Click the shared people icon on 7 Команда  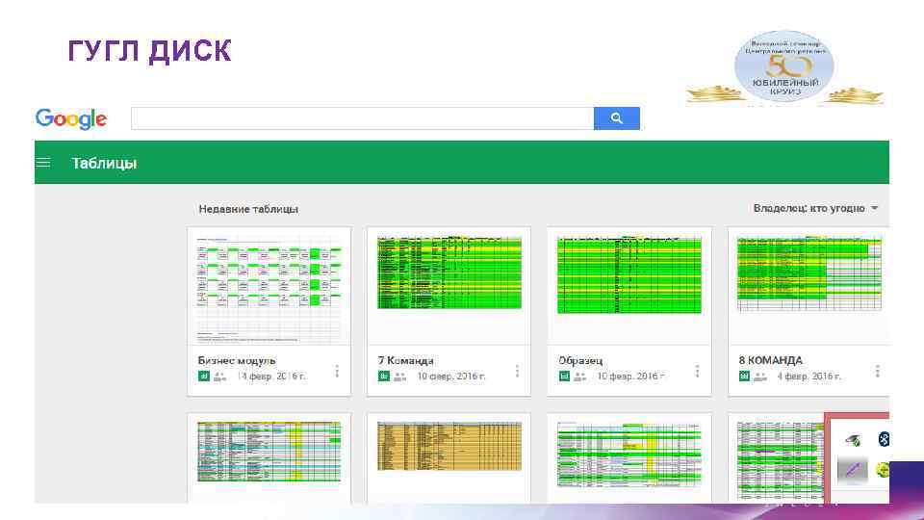[x=400, y=377]
